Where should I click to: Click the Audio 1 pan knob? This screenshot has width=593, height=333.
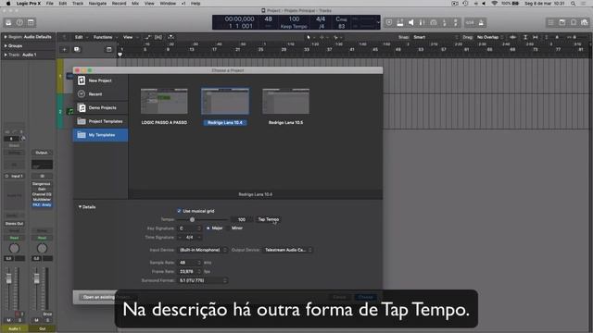tap(14, 248)
